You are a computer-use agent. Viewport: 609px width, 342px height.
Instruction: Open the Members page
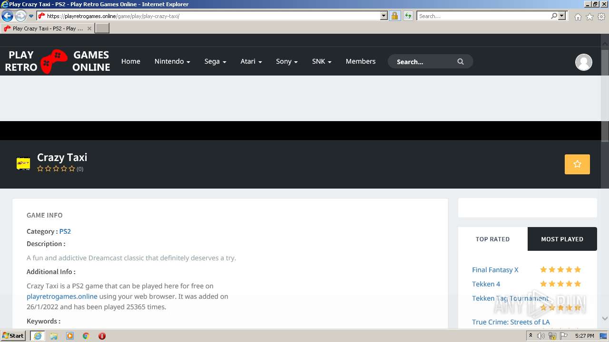(361, 61)
